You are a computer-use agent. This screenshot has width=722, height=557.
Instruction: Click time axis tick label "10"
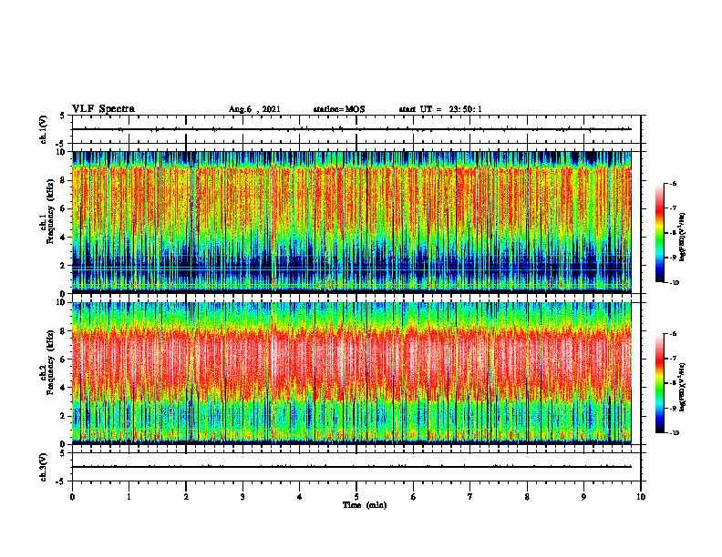tap(641, 497)
